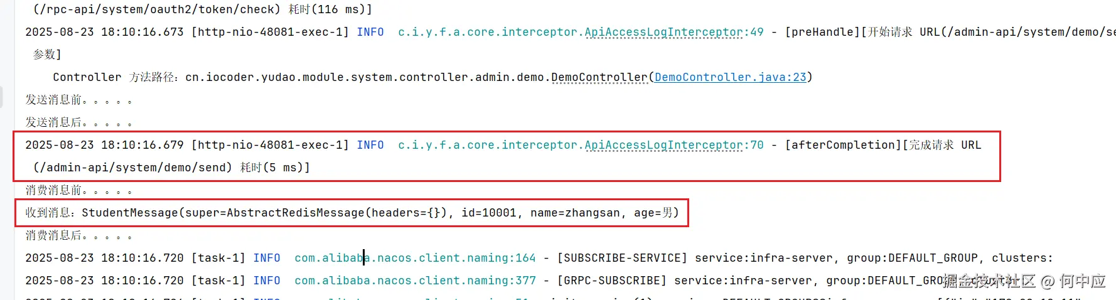Click the id=10001 value
1116x300 pixels.
pyautogui.click(x=489, y=213)
